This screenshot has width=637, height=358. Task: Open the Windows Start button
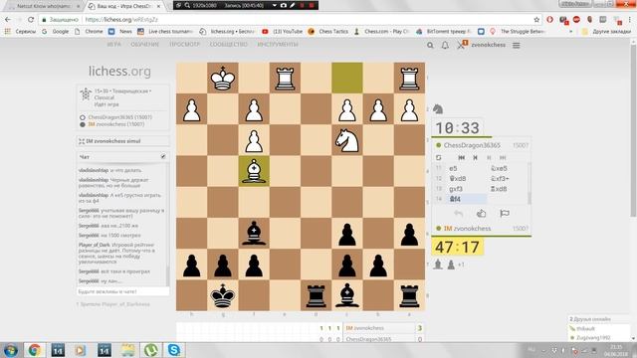pyautogui.click(x=11, y=350)
